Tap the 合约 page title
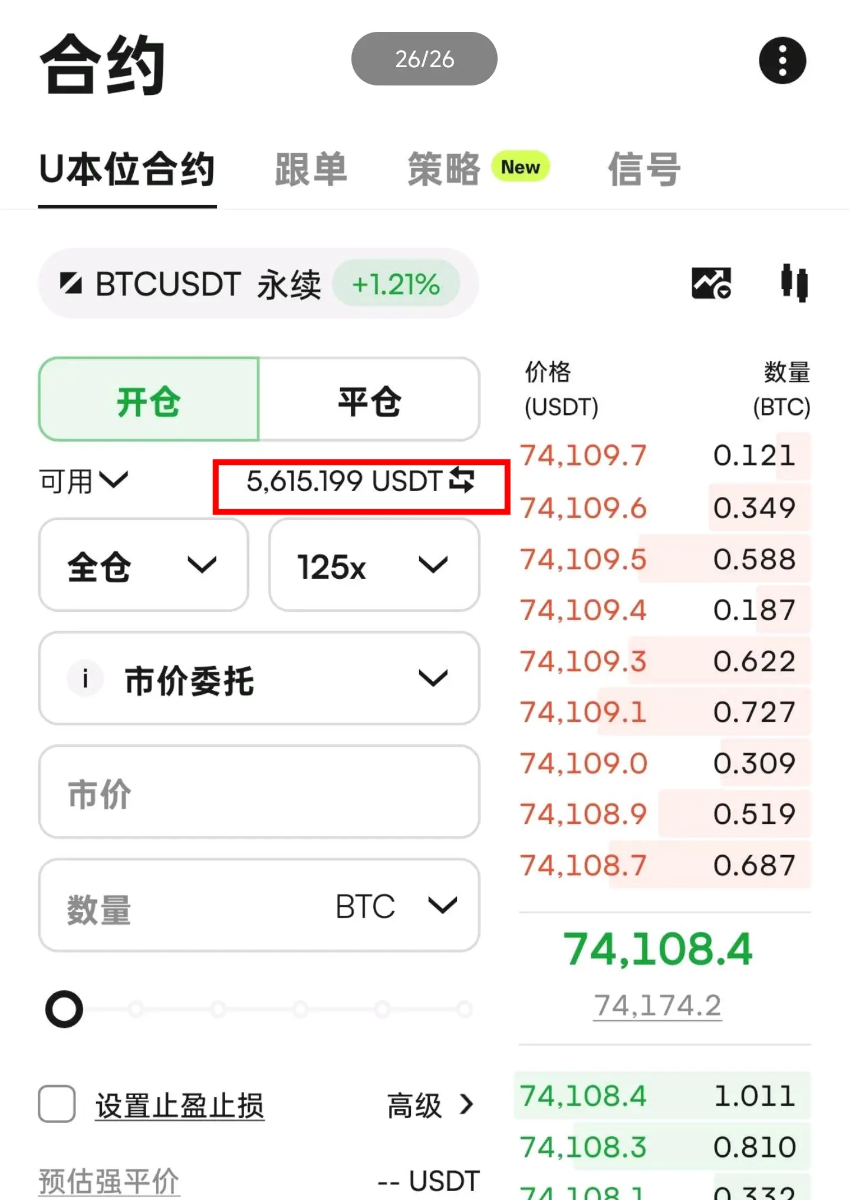Image resolution: width=849 pixels, height=1200 pixels. pyautogui.click(x=103, y=64)
